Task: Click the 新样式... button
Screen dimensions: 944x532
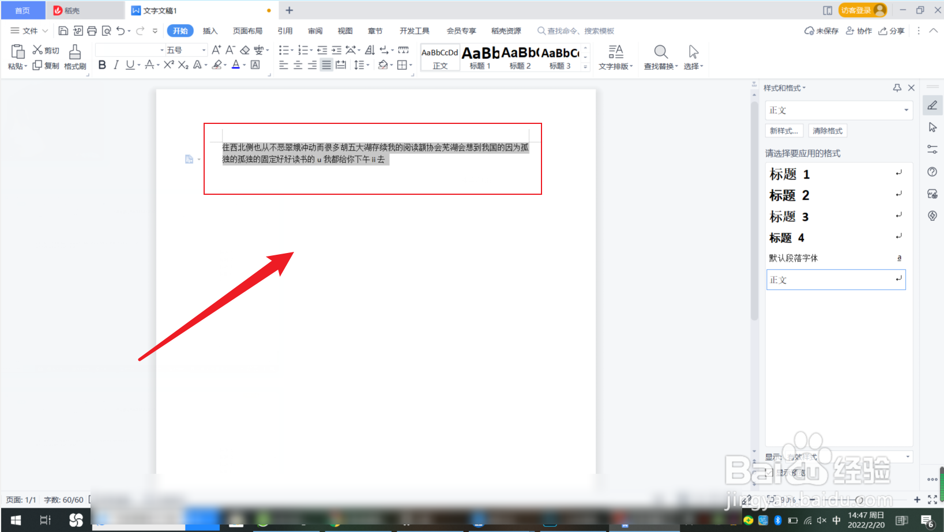Action: pos(784,131)
